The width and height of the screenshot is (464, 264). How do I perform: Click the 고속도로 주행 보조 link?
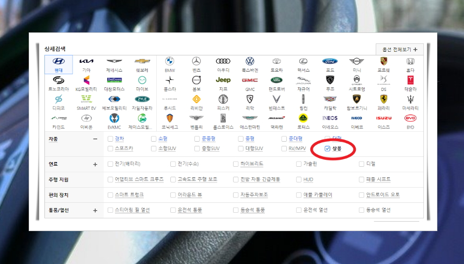[198, 179]
